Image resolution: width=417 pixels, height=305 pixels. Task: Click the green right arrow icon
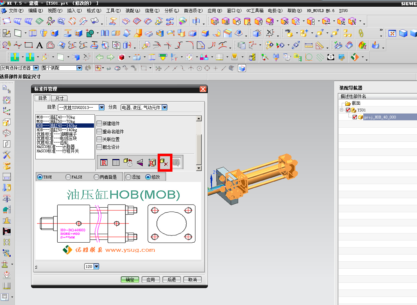(x=111, y=57)
